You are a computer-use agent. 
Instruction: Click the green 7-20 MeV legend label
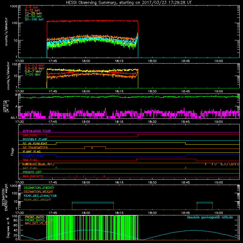pos(33,74)
